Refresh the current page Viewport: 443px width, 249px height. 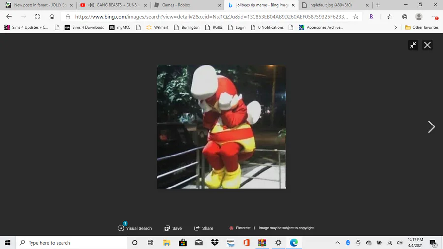click(x=37, y=17)
